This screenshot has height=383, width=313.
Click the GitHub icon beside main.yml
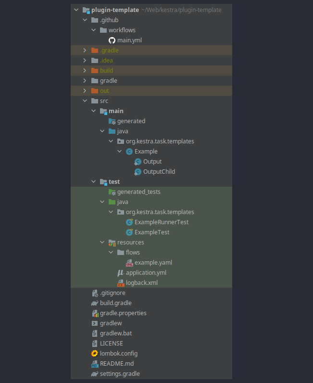tap(112, 40)
